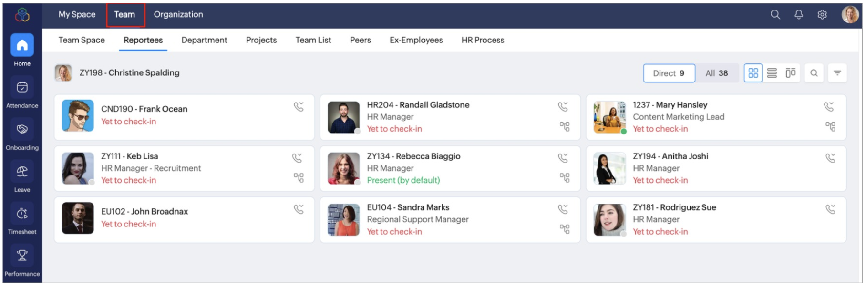The width and height of the screenshot is (866, 288).
Task: Open the Timesheet sidebar icon
Action: [22, 214]
